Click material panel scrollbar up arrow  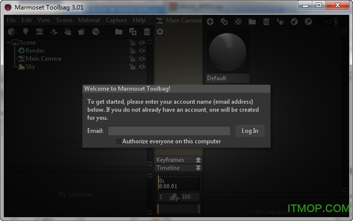344,32
